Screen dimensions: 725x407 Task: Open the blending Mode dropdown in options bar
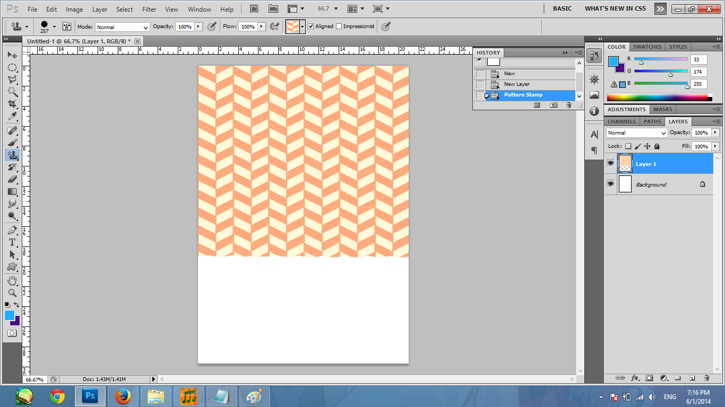[122, 27]
